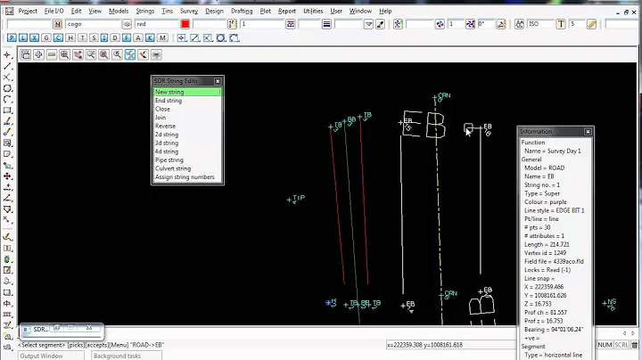This screenshot has height=360, width=642.
Task: Select the four-way move arrows tool
Action: click(x=7, y=176)
